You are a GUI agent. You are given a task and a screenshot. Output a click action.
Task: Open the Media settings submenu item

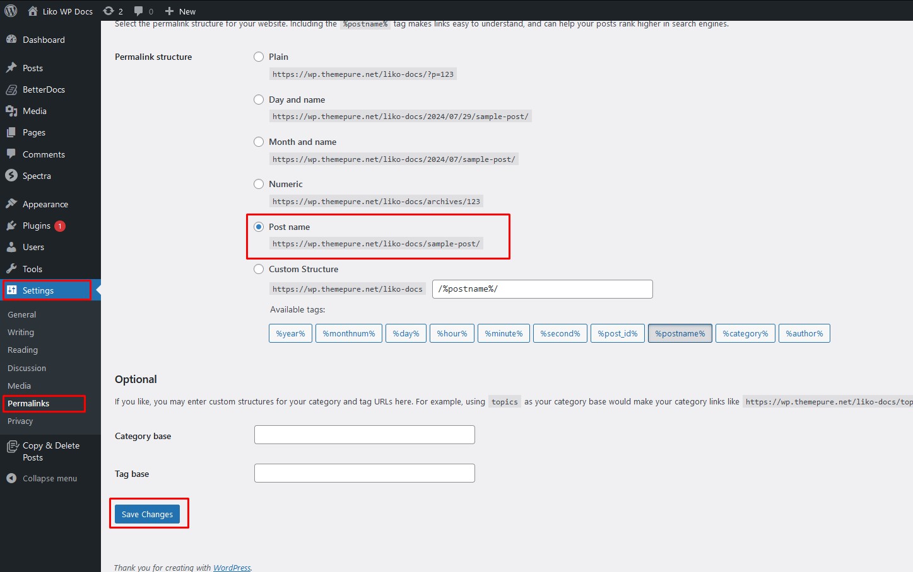(19, 386)
